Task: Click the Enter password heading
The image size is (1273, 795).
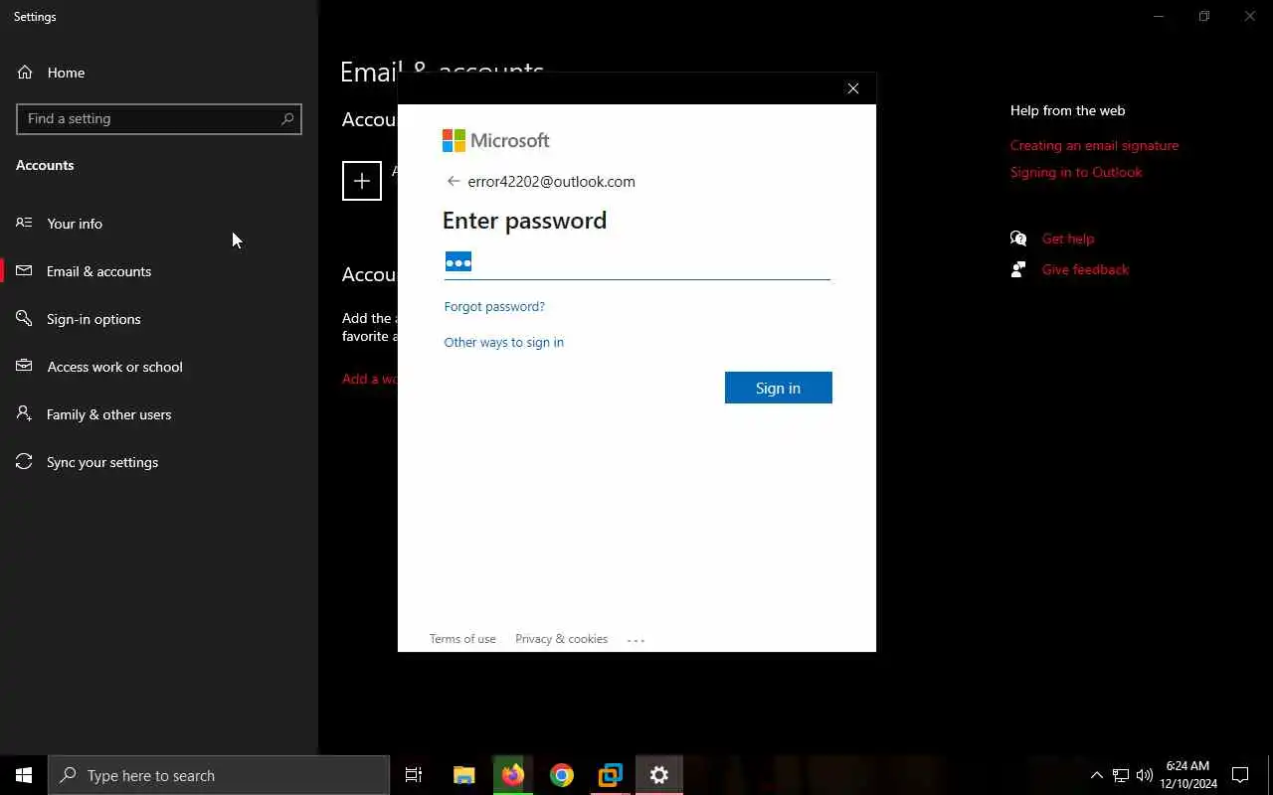Action: [524, 220]
